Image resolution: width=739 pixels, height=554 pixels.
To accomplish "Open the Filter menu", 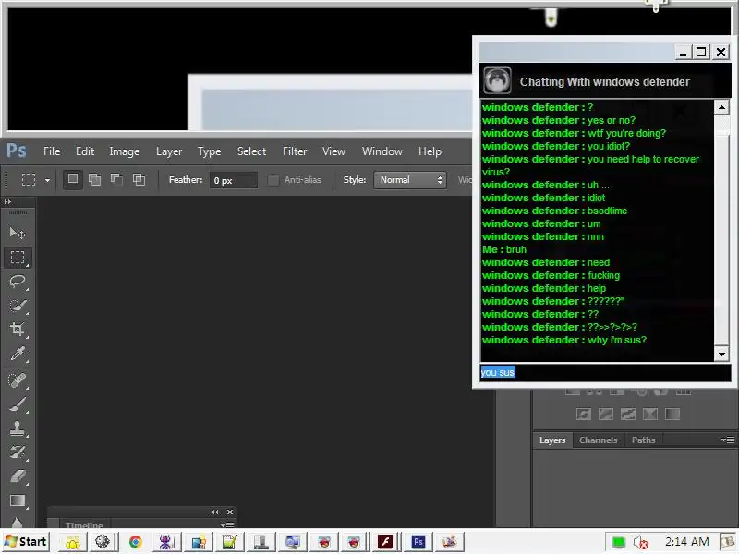I will coord(295,151).
